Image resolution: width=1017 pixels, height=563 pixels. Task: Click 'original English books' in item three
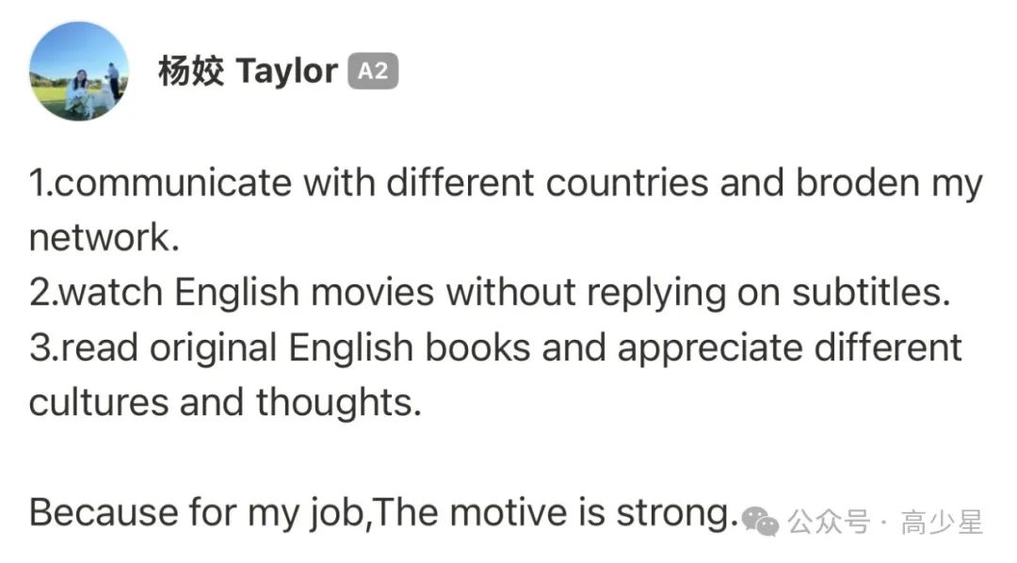(x=341, y=347)
